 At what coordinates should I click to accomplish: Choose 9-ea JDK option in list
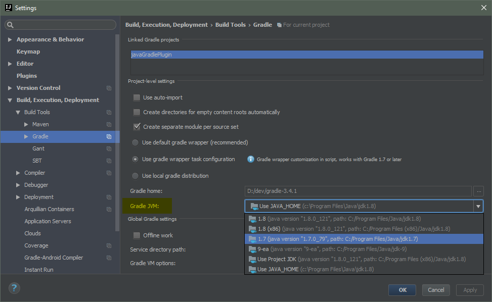pyautogui.click(x=364, y=249)
